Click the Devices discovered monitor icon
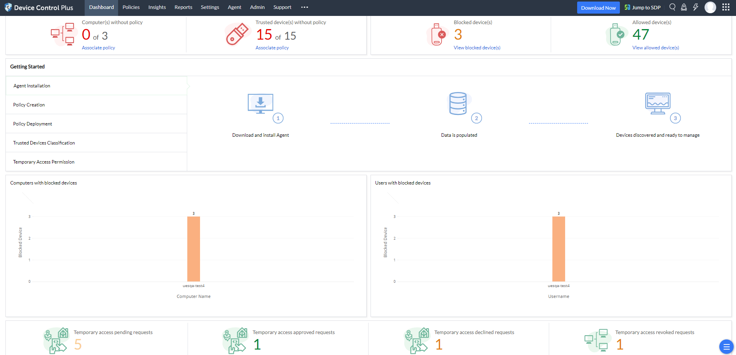Screen dimensions: 736x355 coord(658,103)
